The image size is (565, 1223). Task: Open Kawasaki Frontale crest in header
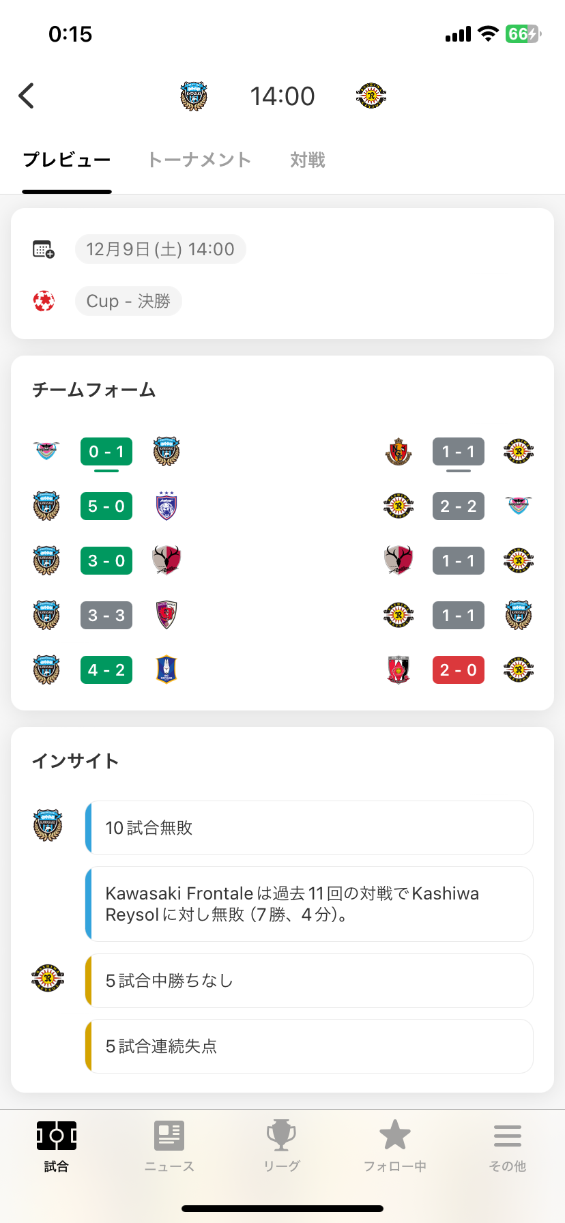[x=194, y=96]
